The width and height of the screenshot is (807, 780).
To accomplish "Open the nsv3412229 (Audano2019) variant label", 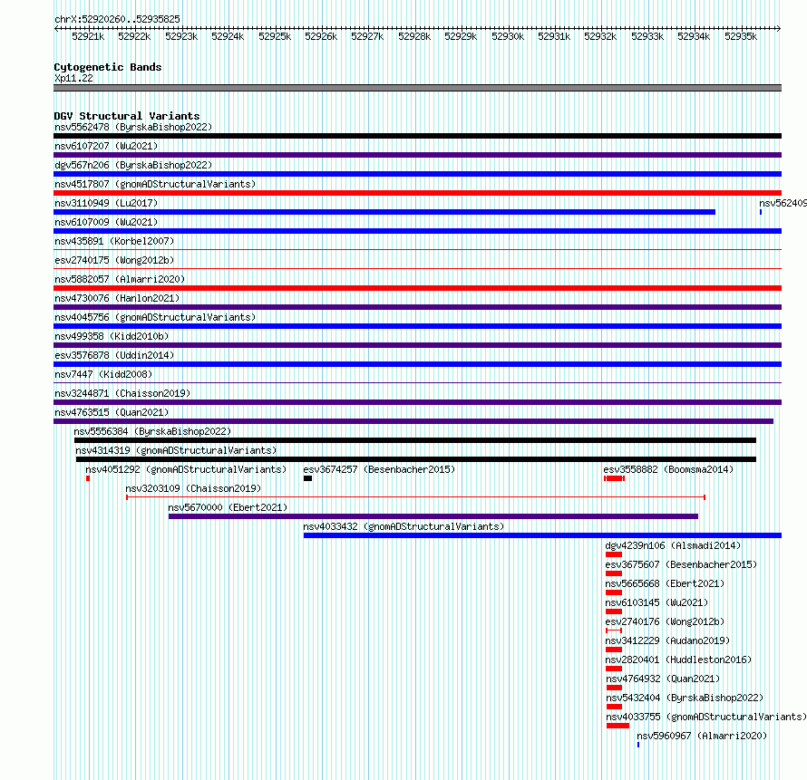I will [667, 640].
